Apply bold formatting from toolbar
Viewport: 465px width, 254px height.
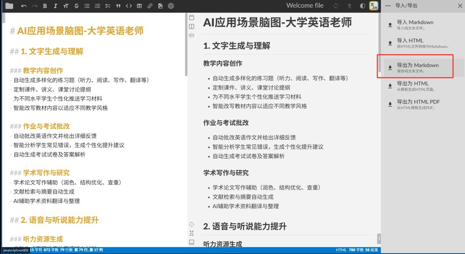[x=45, y=6]
